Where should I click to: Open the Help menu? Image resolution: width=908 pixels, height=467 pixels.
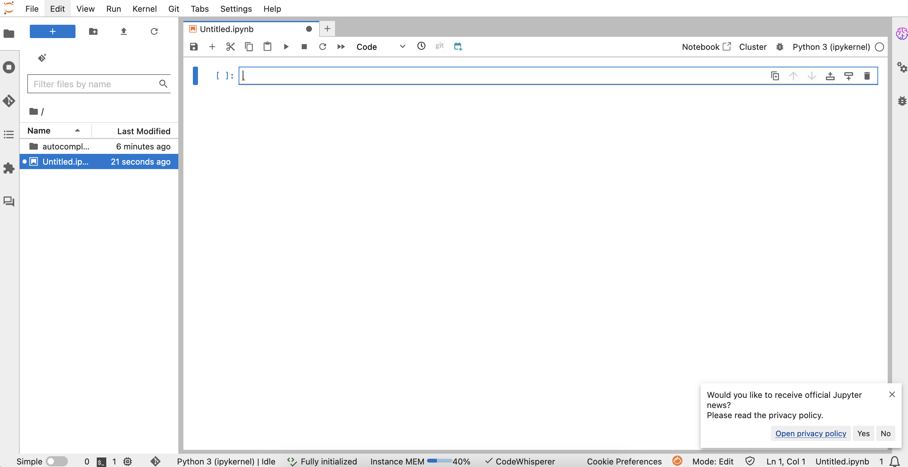coord(272,9)
